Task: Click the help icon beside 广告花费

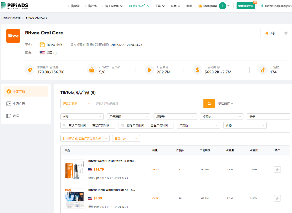Action: click(x=218, y=67)
